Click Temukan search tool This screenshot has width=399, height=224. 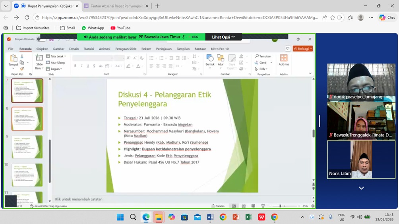263,56
